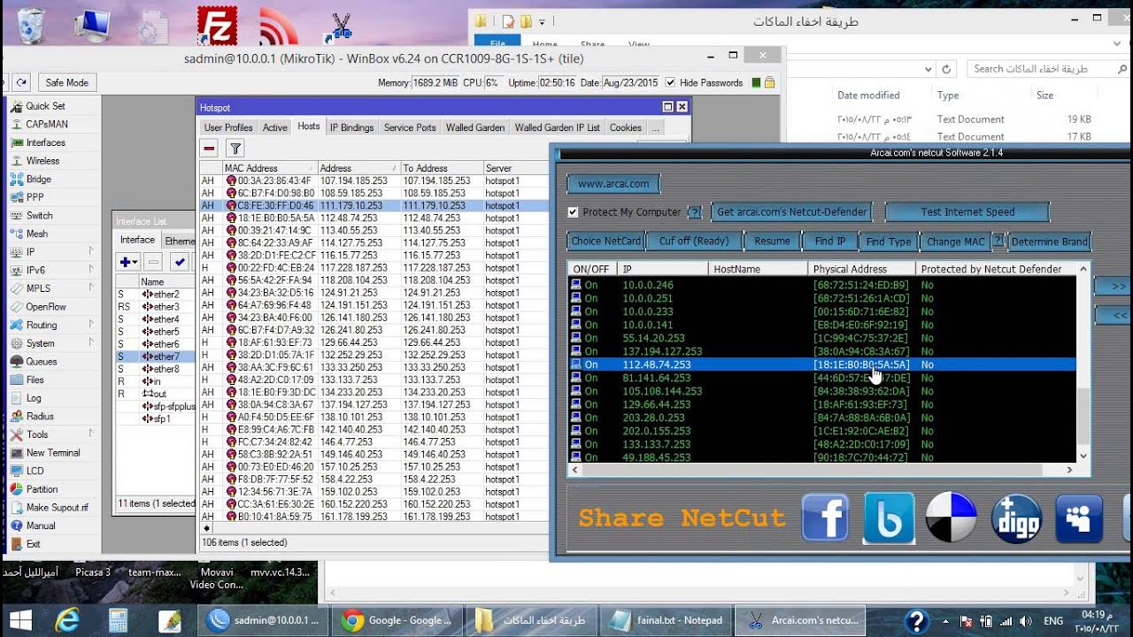Share NetCut on Facebook icon

(x=825, y=518)
